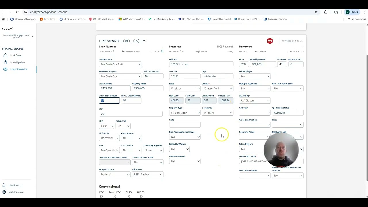This screenshot has width=368, height=207.
Task: Open Loan Purpose dropdown
Action: 120,64
